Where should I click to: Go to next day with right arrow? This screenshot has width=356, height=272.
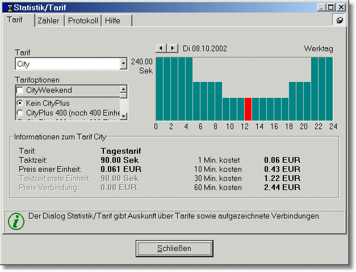pyautogui.click(x=173, y=48)
